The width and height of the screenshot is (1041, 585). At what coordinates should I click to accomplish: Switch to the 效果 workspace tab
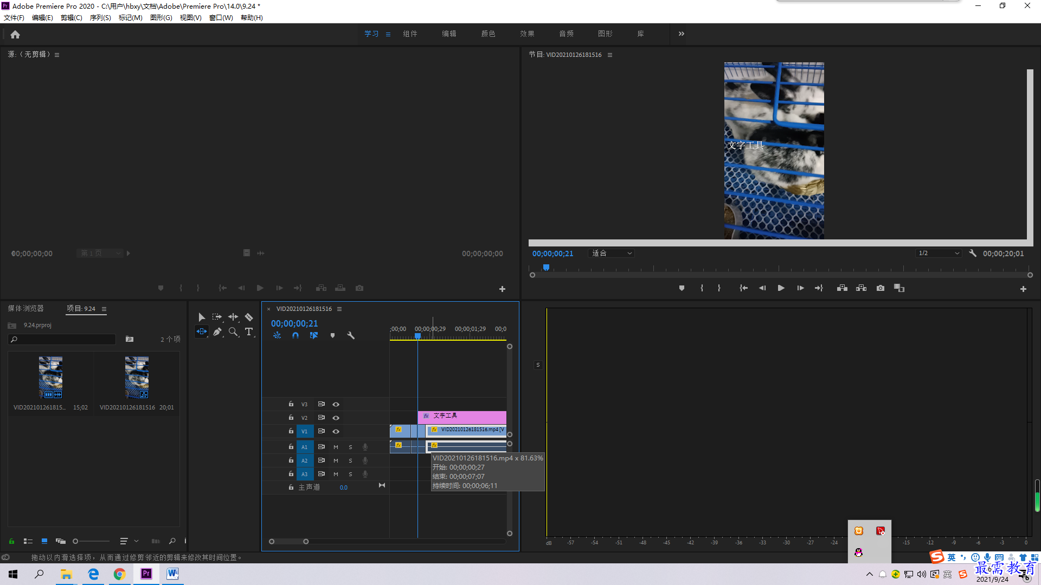click(527, 34)
